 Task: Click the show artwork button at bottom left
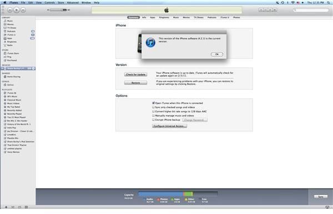click(x=26, y=207)
